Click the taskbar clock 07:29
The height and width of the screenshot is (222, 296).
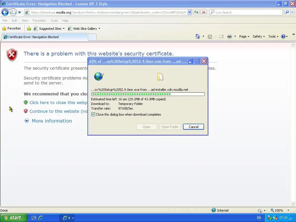pos(286,218)
